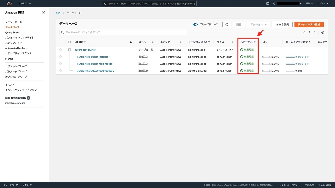335x188 pixels.
Task: Click the search magnifier in the top search bar
Action: (x=105, y=4)
